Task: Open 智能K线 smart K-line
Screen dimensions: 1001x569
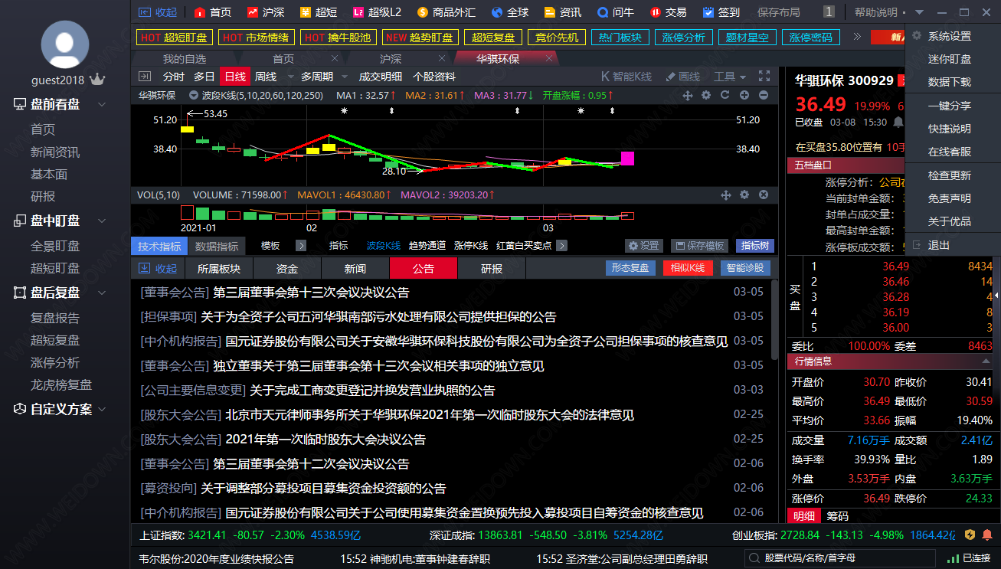Action: coord(626,77)
